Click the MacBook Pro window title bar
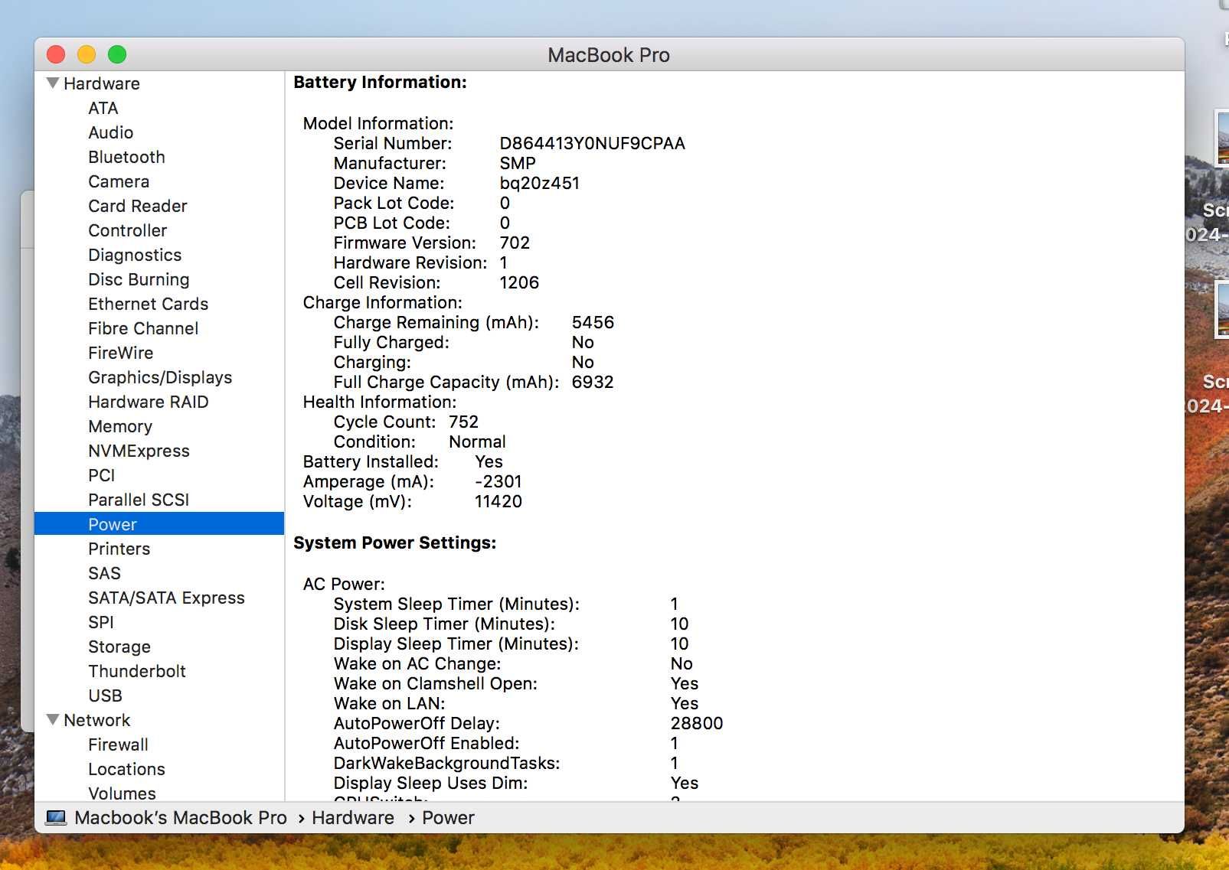 point(609,54)
